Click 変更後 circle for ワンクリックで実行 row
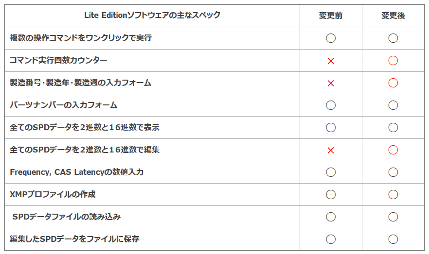429x254 pixels. tap(393, 38)
